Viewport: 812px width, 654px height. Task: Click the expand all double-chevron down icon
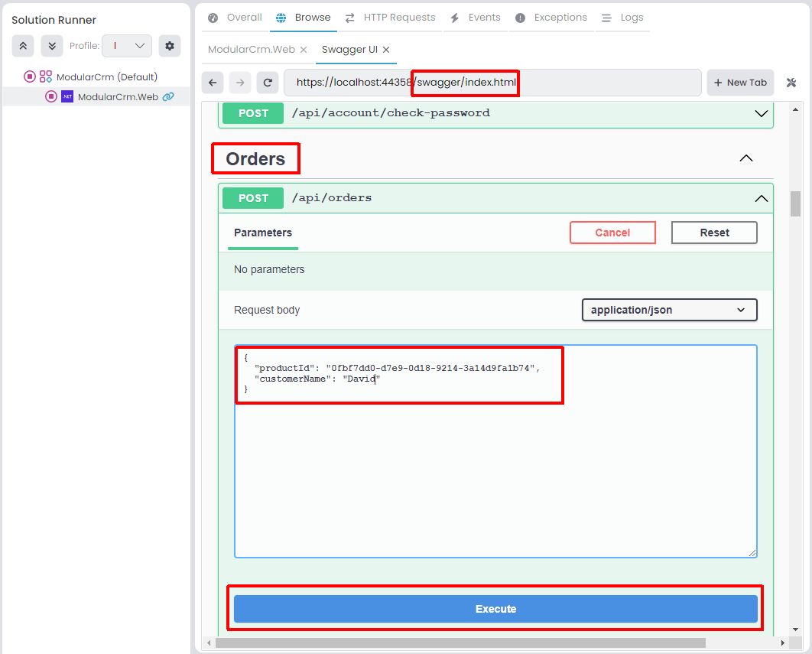[x=52, y=46]
